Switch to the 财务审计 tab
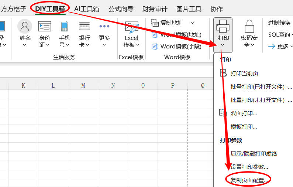The height and width of the screenshot is (187, 293). (155, 9)
